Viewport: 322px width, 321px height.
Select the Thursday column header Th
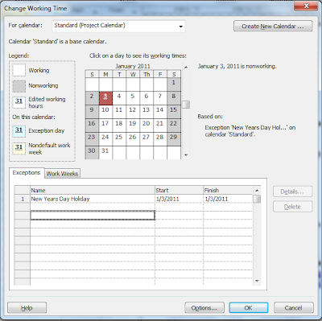coord(147,74)
